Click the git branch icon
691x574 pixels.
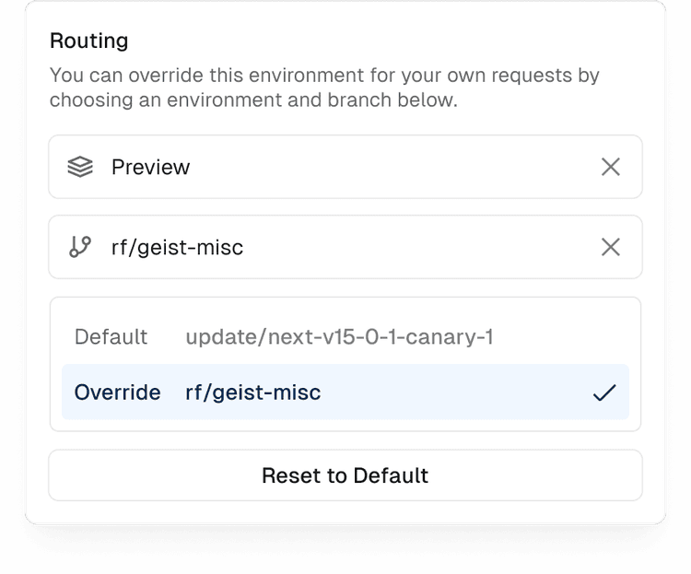coord(80,247)
